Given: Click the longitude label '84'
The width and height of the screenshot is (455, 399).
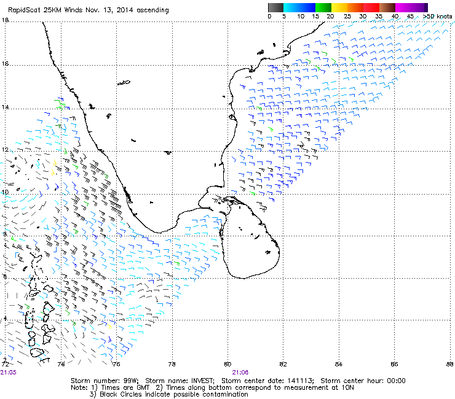Looking at the screenshot, I should tap(339, 364).
